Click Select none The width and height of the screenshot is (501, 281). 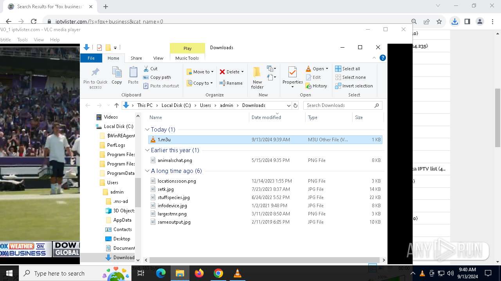[350, 77]
